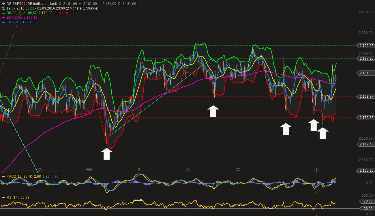Select the 2.135,26 price level tag
Viewport: 375px width, 216px height.
366,170
